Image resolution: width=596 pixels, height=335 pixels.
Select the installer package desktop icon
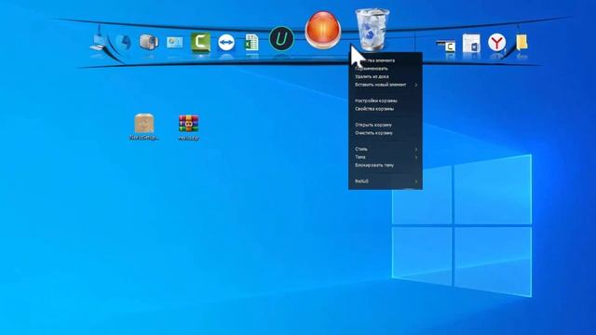(144, 127)
